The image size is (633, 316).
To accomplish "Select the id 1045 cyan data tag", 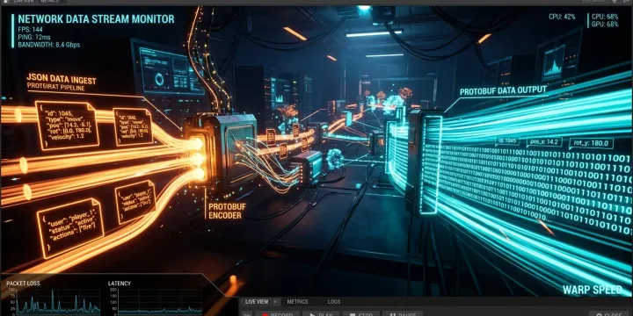I will [508, 141].
